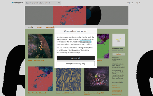Click the 'We care about your privacy' heading
153x96 pixels.
click(x=76, y=31)
